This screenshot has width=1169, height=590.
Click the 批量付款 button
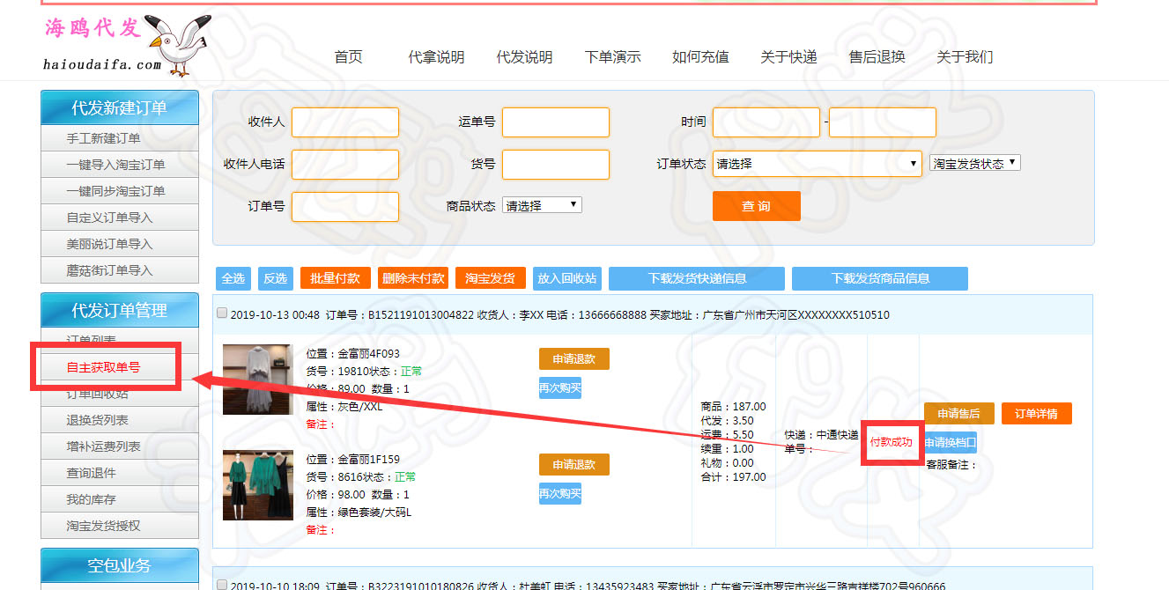coord(335,278)
